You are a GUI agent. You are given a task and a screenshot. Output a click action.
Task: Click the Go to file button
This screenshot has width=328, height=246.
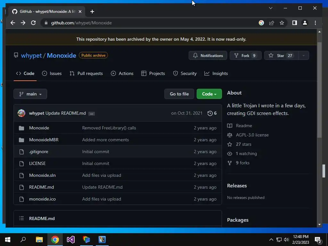(x=179, y=94)
